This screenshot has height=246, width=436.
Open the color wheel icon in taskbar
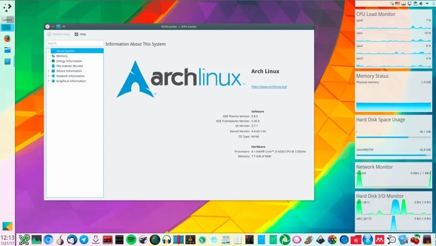coord(332,240)
